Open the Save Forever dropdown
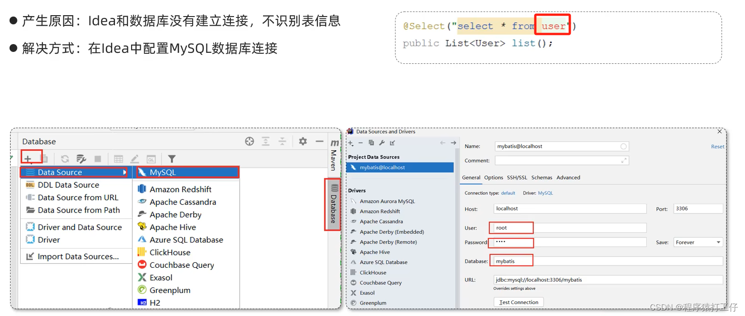This screenshot has width=745, height=316. (x=698, y=243)
